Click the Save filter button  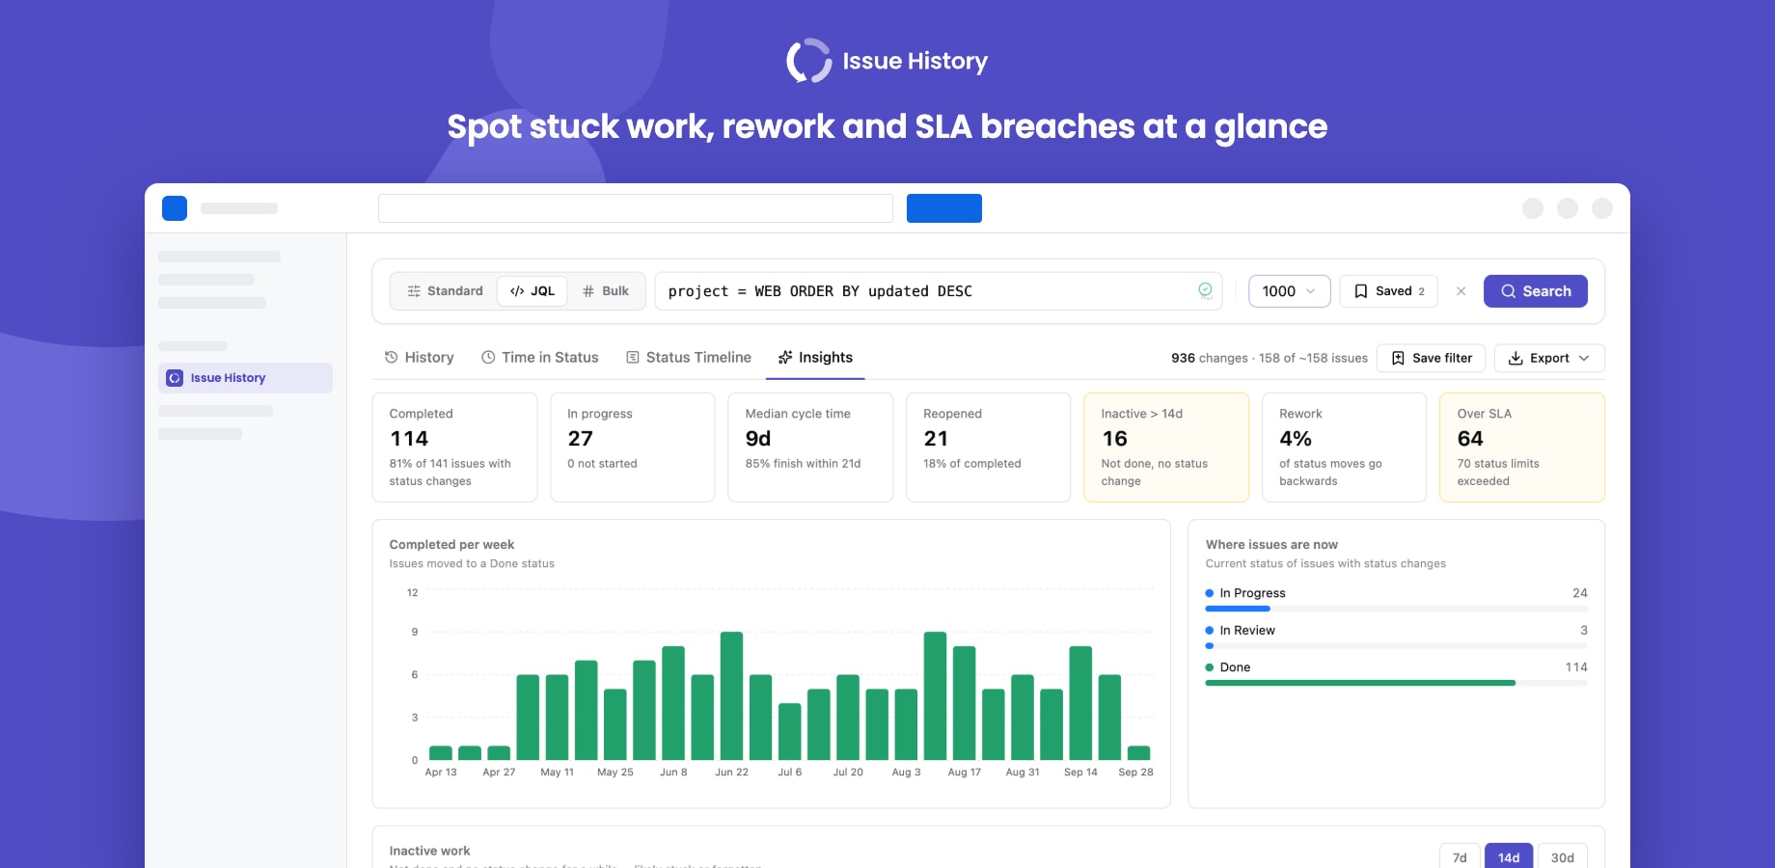click(1432, 358)
